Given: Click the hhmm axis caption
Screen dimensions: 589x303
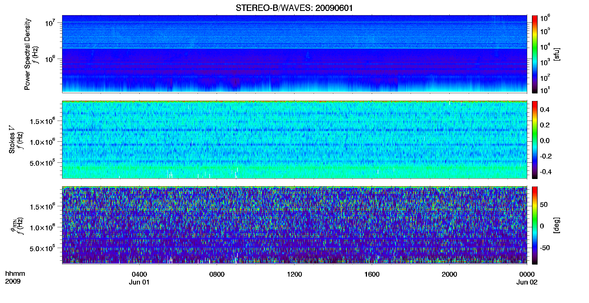Looking at the screenshot, I should coord(15,274).
